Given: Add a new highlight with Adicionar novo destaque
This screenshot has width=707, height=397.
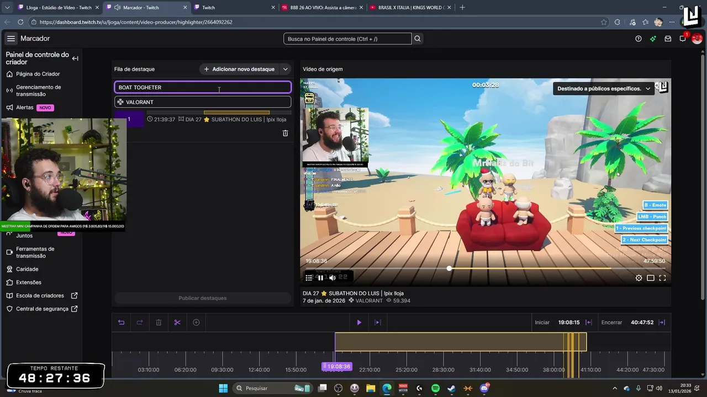Looking at the screenshot, I should (239, 69).
